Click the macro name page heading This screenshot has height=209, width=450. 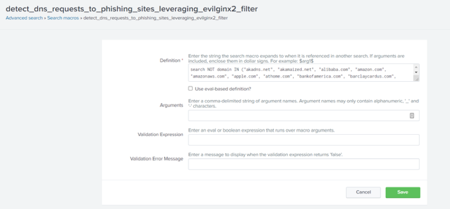click(131, 9)
